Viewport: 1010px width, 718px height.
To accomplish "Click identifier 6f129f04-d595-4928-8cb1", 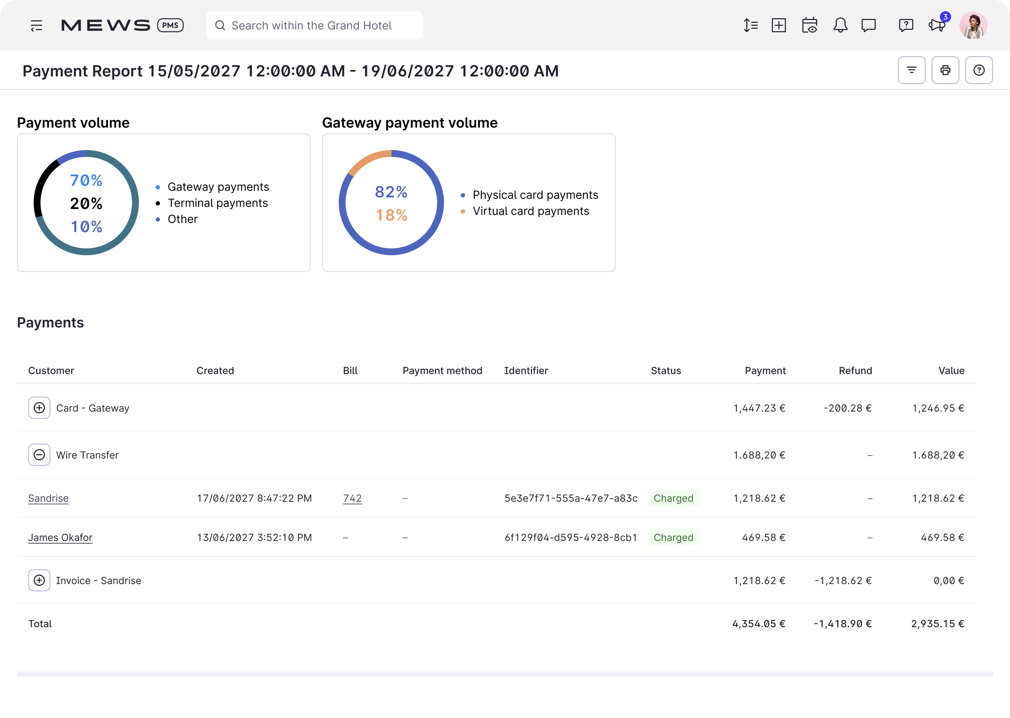I will [x=571, y=537].
